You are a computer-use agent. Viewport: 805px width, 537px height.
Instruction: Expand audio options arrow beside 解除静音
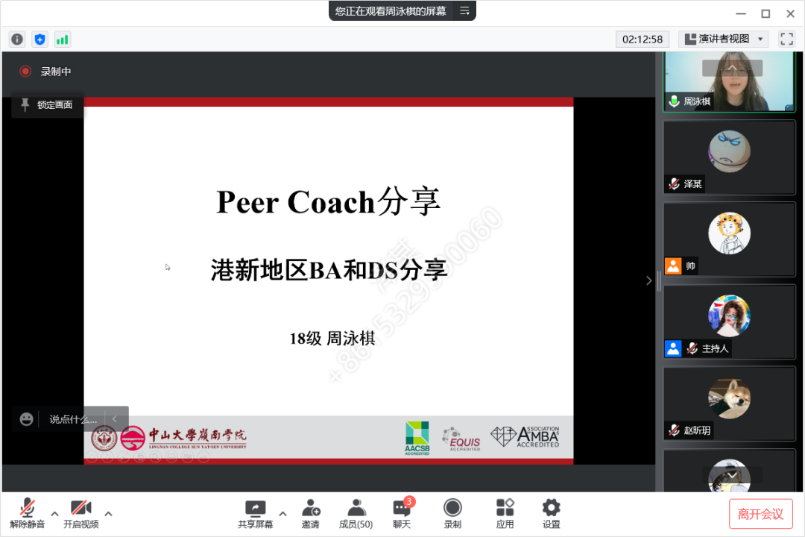(x=54, y=513)
